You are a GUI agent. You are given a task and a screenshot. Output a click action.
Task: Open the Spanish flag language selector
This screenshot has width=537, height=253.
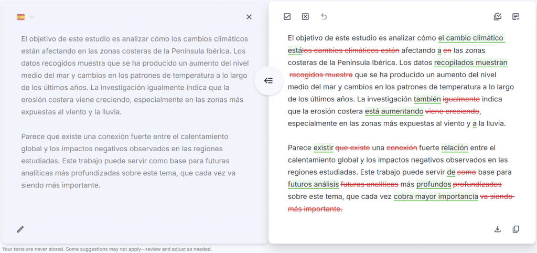point(21,17)
